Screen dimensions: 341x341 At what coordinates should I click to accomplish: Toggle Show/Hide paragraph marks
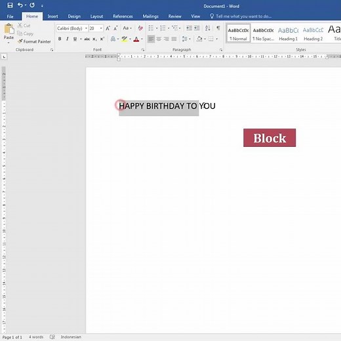pyautogui.click(x=218, y=28)
